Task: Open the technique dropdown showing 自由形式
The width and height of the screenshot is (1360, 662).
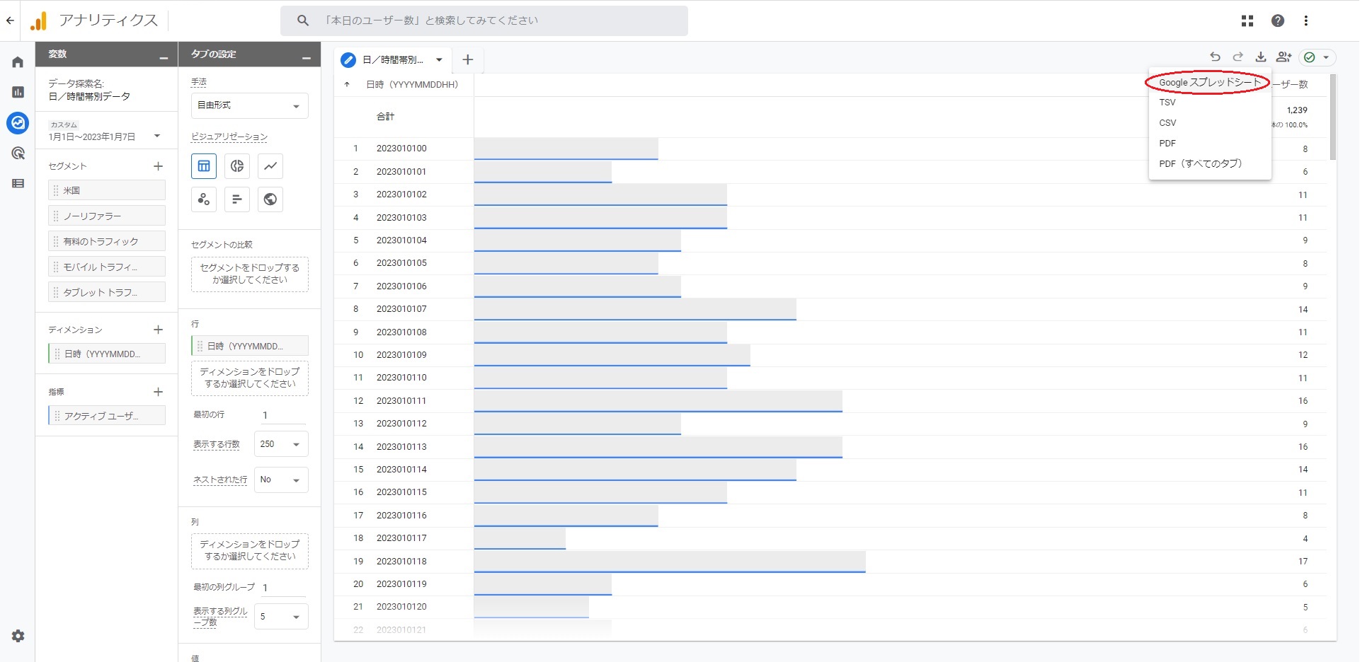Action: pos(250,105)
